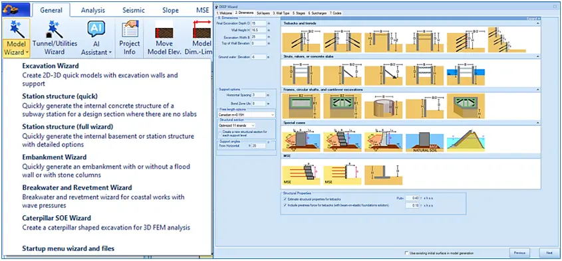562x261 pixels.
Task: Switch to the Analysis ribbon tab
Action: [x=93, y=10]
